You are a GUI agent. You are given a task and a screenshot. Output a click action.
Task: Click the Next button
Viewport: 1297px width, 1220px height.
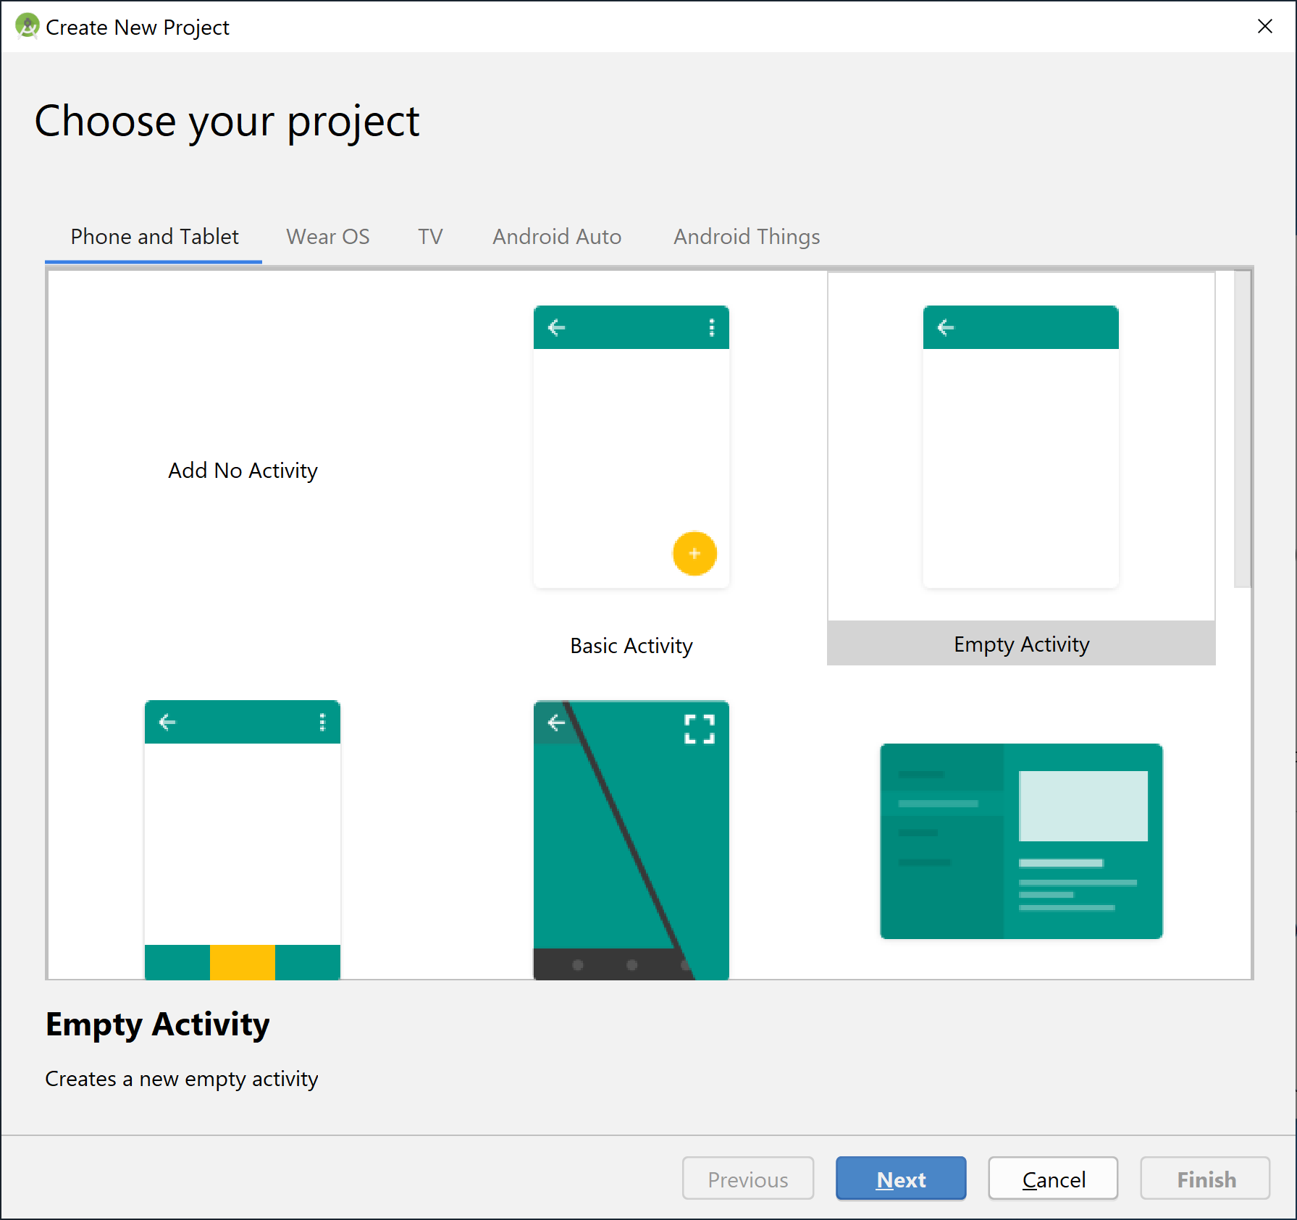click(901, 1179)
